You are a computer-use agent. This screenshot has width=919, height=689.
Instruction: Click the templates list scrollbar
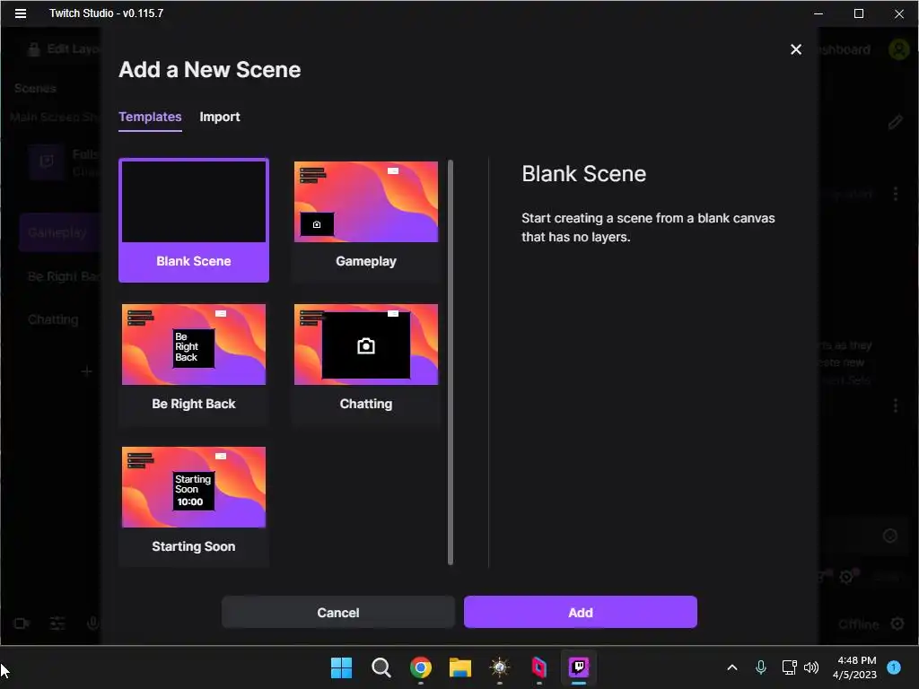click(x=451, y=362)
